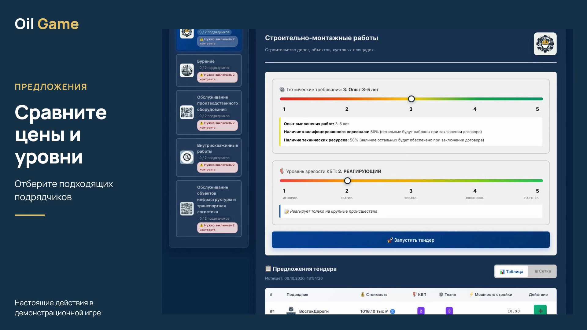Click the КБП level 2 badge for ВостокДороги
The width and height of the screenshot is (587, 330).
(x=421, y=311)
